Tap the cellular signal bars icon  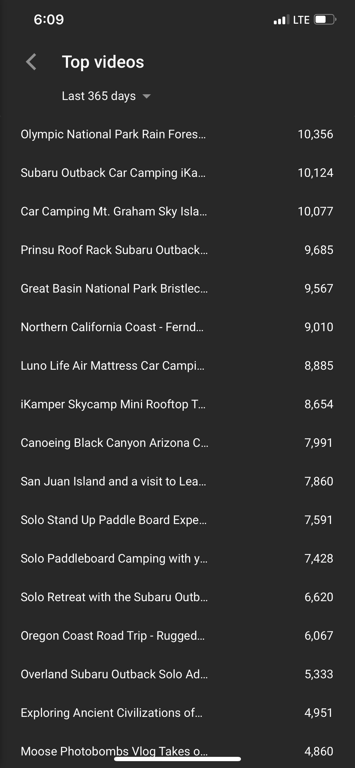pyautogui.click(x=281, y=20)
